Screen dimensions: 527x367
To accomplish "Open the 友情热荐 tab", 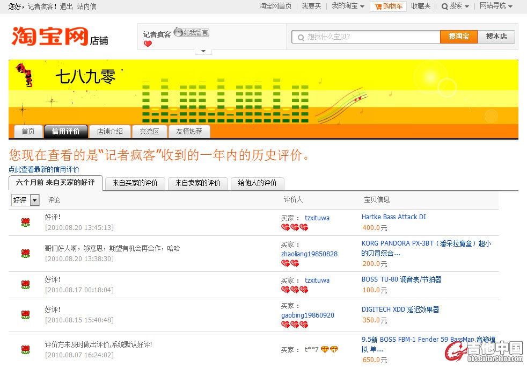I will pos(189,132).
